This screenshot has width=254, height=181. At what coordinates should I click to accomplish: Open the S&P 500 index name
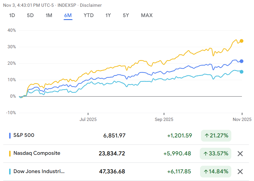coord(24,135)
